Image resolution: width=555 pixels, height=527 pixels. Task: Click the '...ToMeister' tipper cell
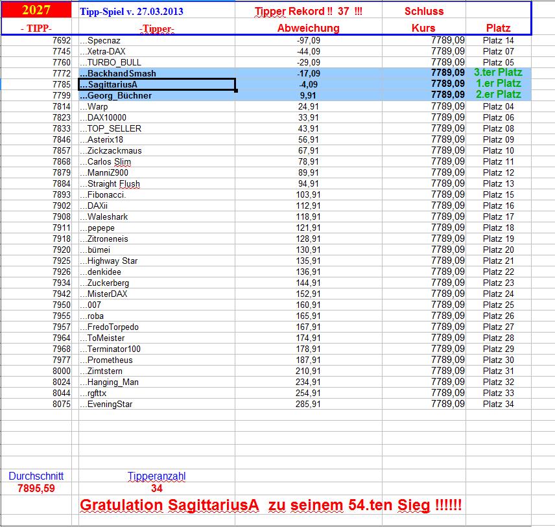pyautogui.click(x=156, y=338)
